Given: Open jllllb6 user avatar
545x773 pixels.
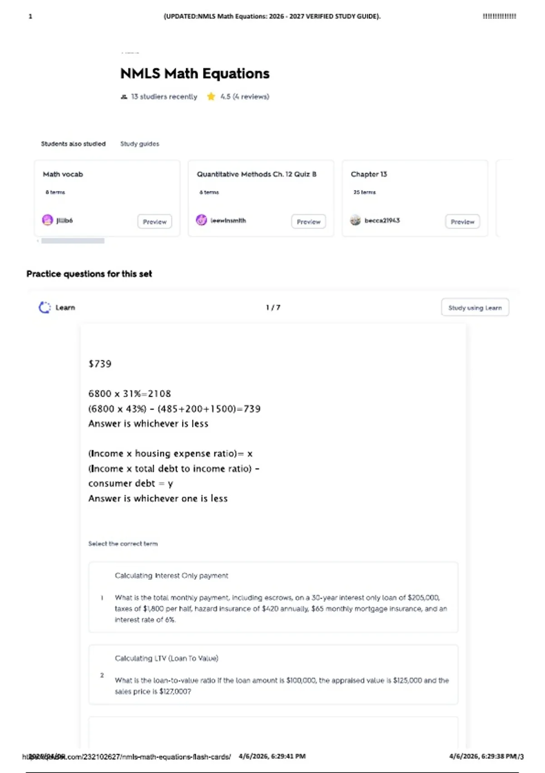Looking at the screenshot, I should click(x=48, y=221).
